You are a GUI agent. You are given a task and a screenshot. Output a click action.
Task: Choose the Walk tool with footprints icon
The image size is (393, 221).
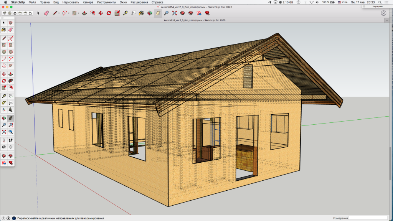(11, 140)
